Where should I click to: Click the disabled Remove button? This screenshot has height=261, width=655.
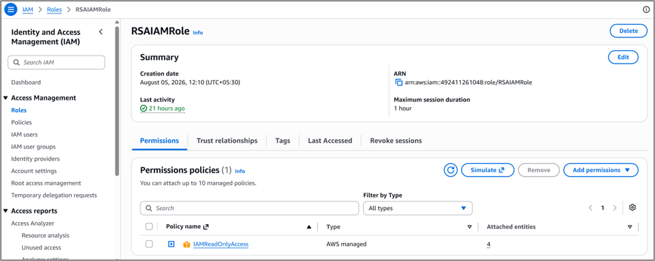(x=539, y=170)
